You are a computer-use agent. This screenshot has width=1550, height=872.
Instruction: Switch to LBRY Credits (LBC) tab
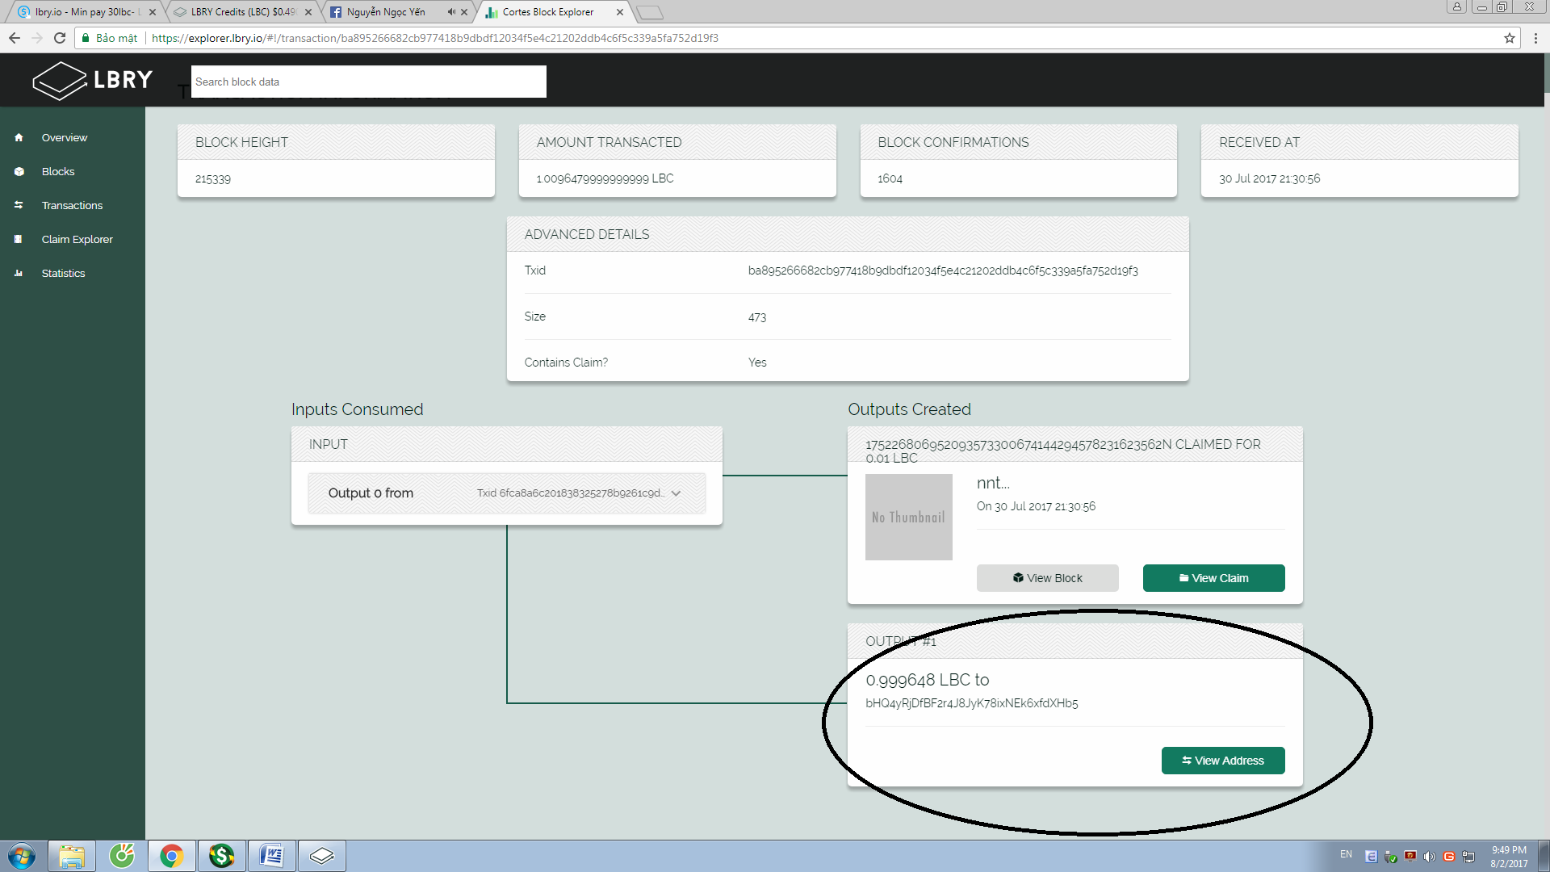(x=242, y=12)
